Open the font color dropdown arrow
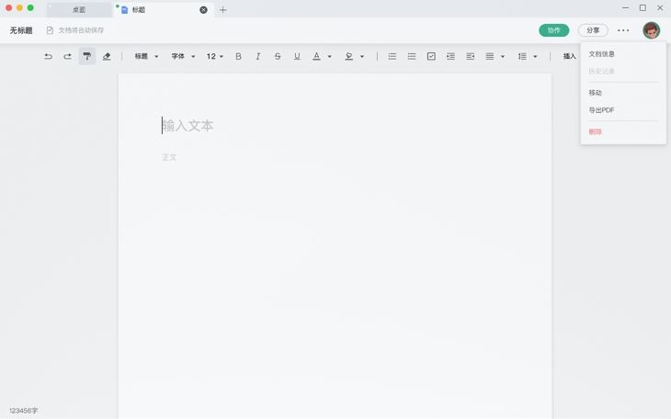 click(x=329, y=56)
